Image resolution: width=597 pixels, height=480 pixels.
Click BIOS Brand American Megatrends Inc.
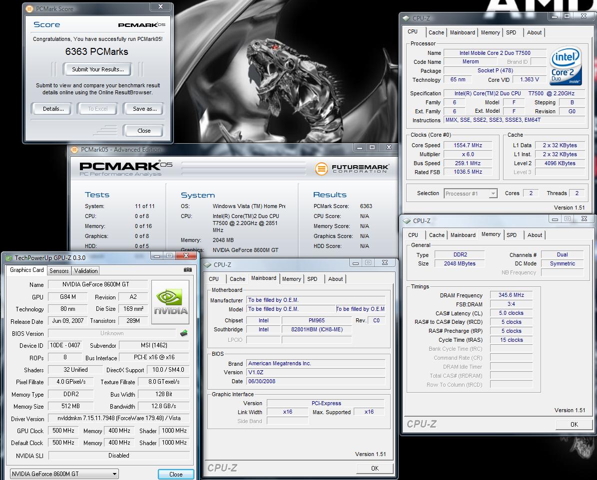(316, 363)
